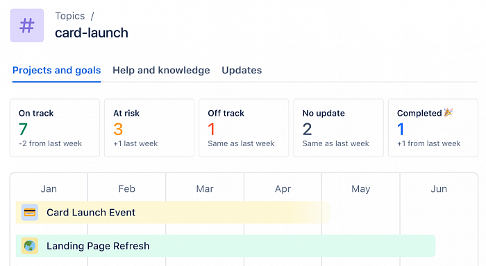Click the Landing Page Refresh globe icon
The height and width of the screenshot is (266, 486).
30,246
